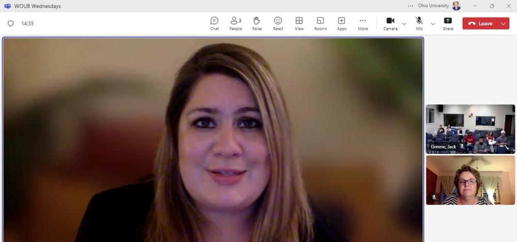517x242 pixels.
Task: Toggle the Camera off
Action: 390,23
